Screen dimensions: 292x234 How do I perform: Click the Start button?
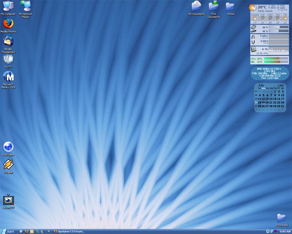click(8, 231)
